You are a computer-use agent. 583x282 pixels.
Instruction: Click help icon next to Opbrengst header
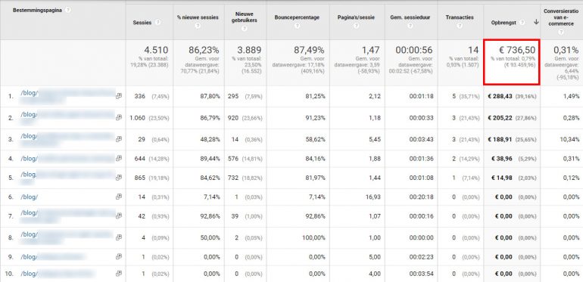coord(522,22)
